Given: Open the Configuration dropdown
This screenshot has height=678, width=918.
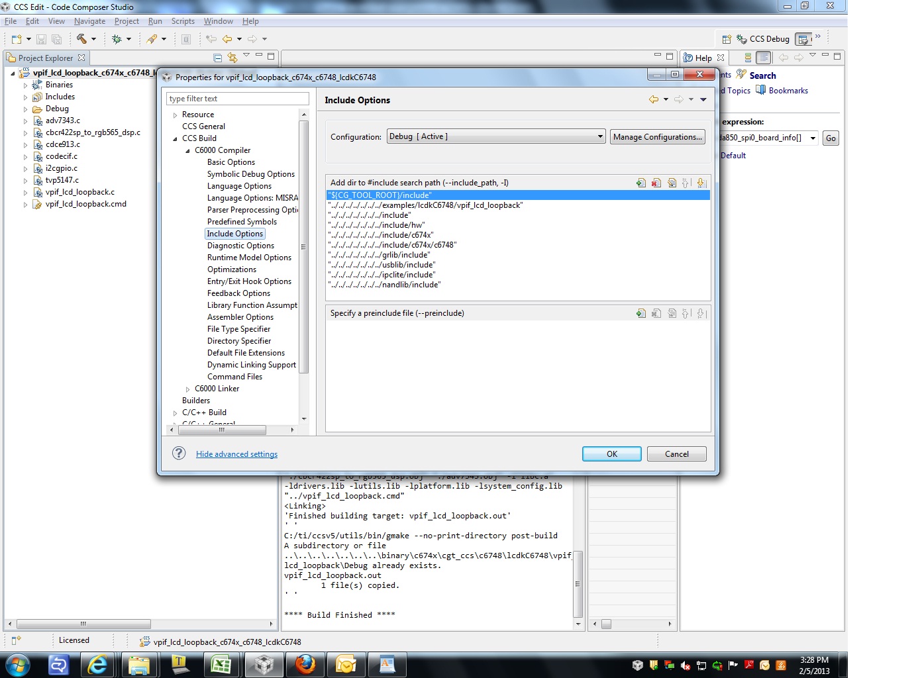Looking at the screenshot, I should pos(496,136).
